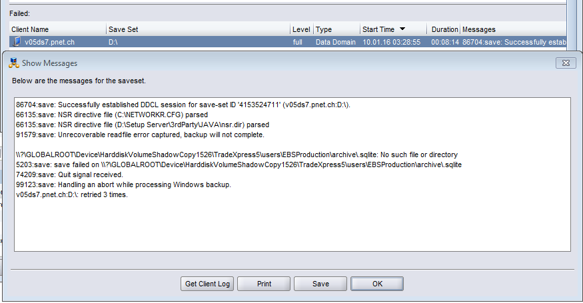
Task: Select the failed D:\ save set row
Action: (288, 42)
